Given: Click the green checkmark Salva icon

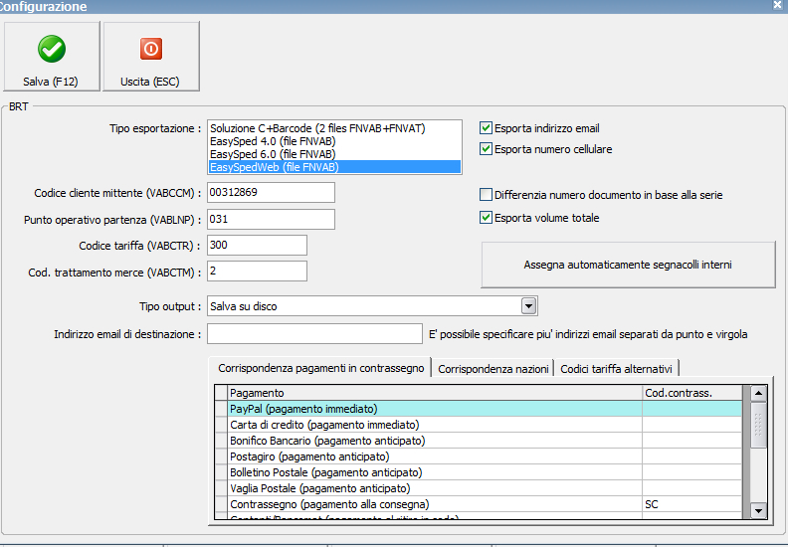Looking at the screenshot, I should 52,49.
